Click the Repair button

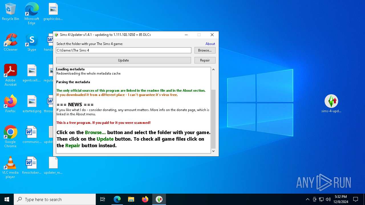click(x=205, y=60)
